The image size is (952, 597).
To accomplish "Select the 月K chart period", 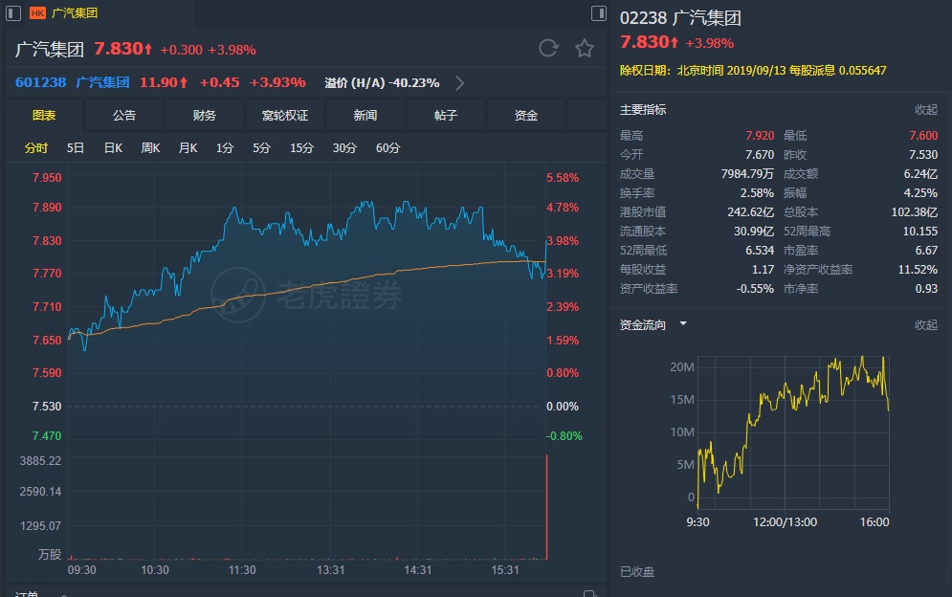I will tap(188, 148).
